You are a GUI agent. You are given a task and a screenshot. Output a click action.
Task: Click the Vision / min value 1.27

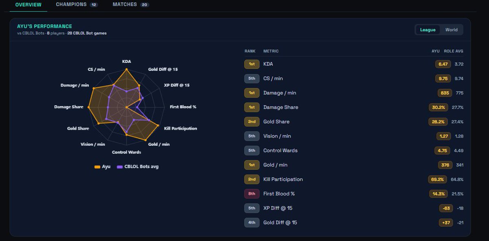pos(443,136)
